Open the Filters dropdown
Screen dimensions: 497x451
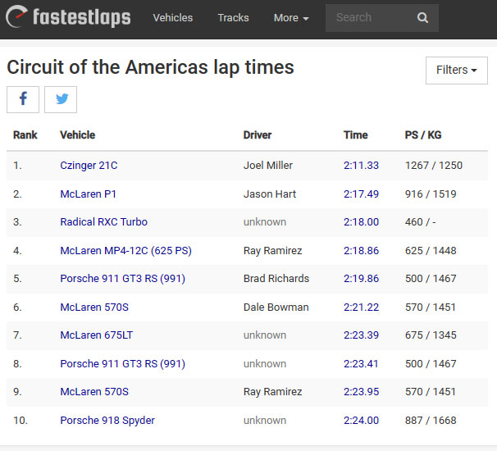click(x=457, y=71)
